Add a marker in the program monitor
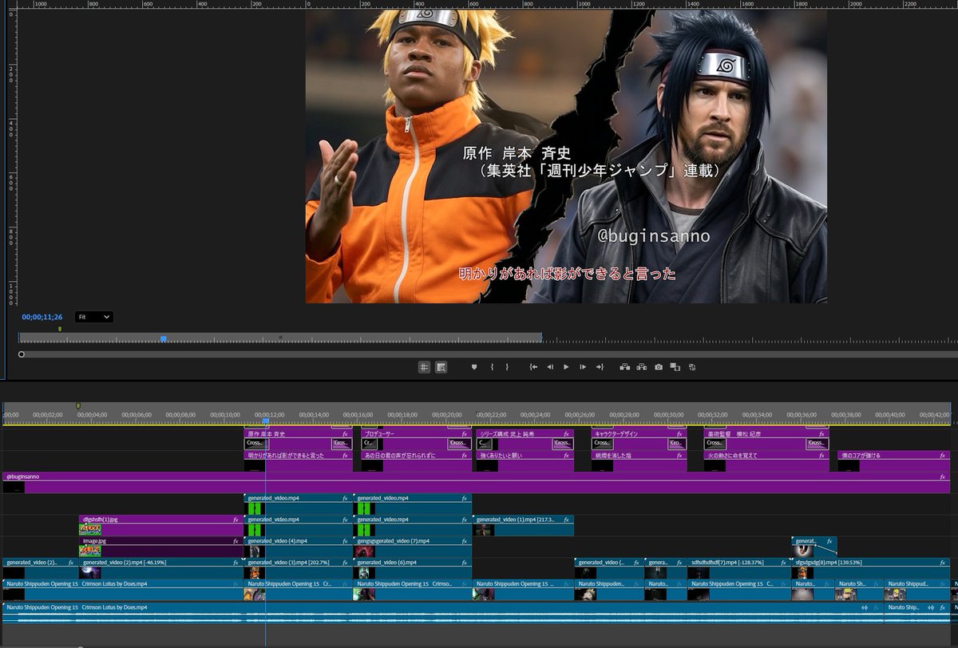Screen dimensions: 958x648 (x=473, y=367)
